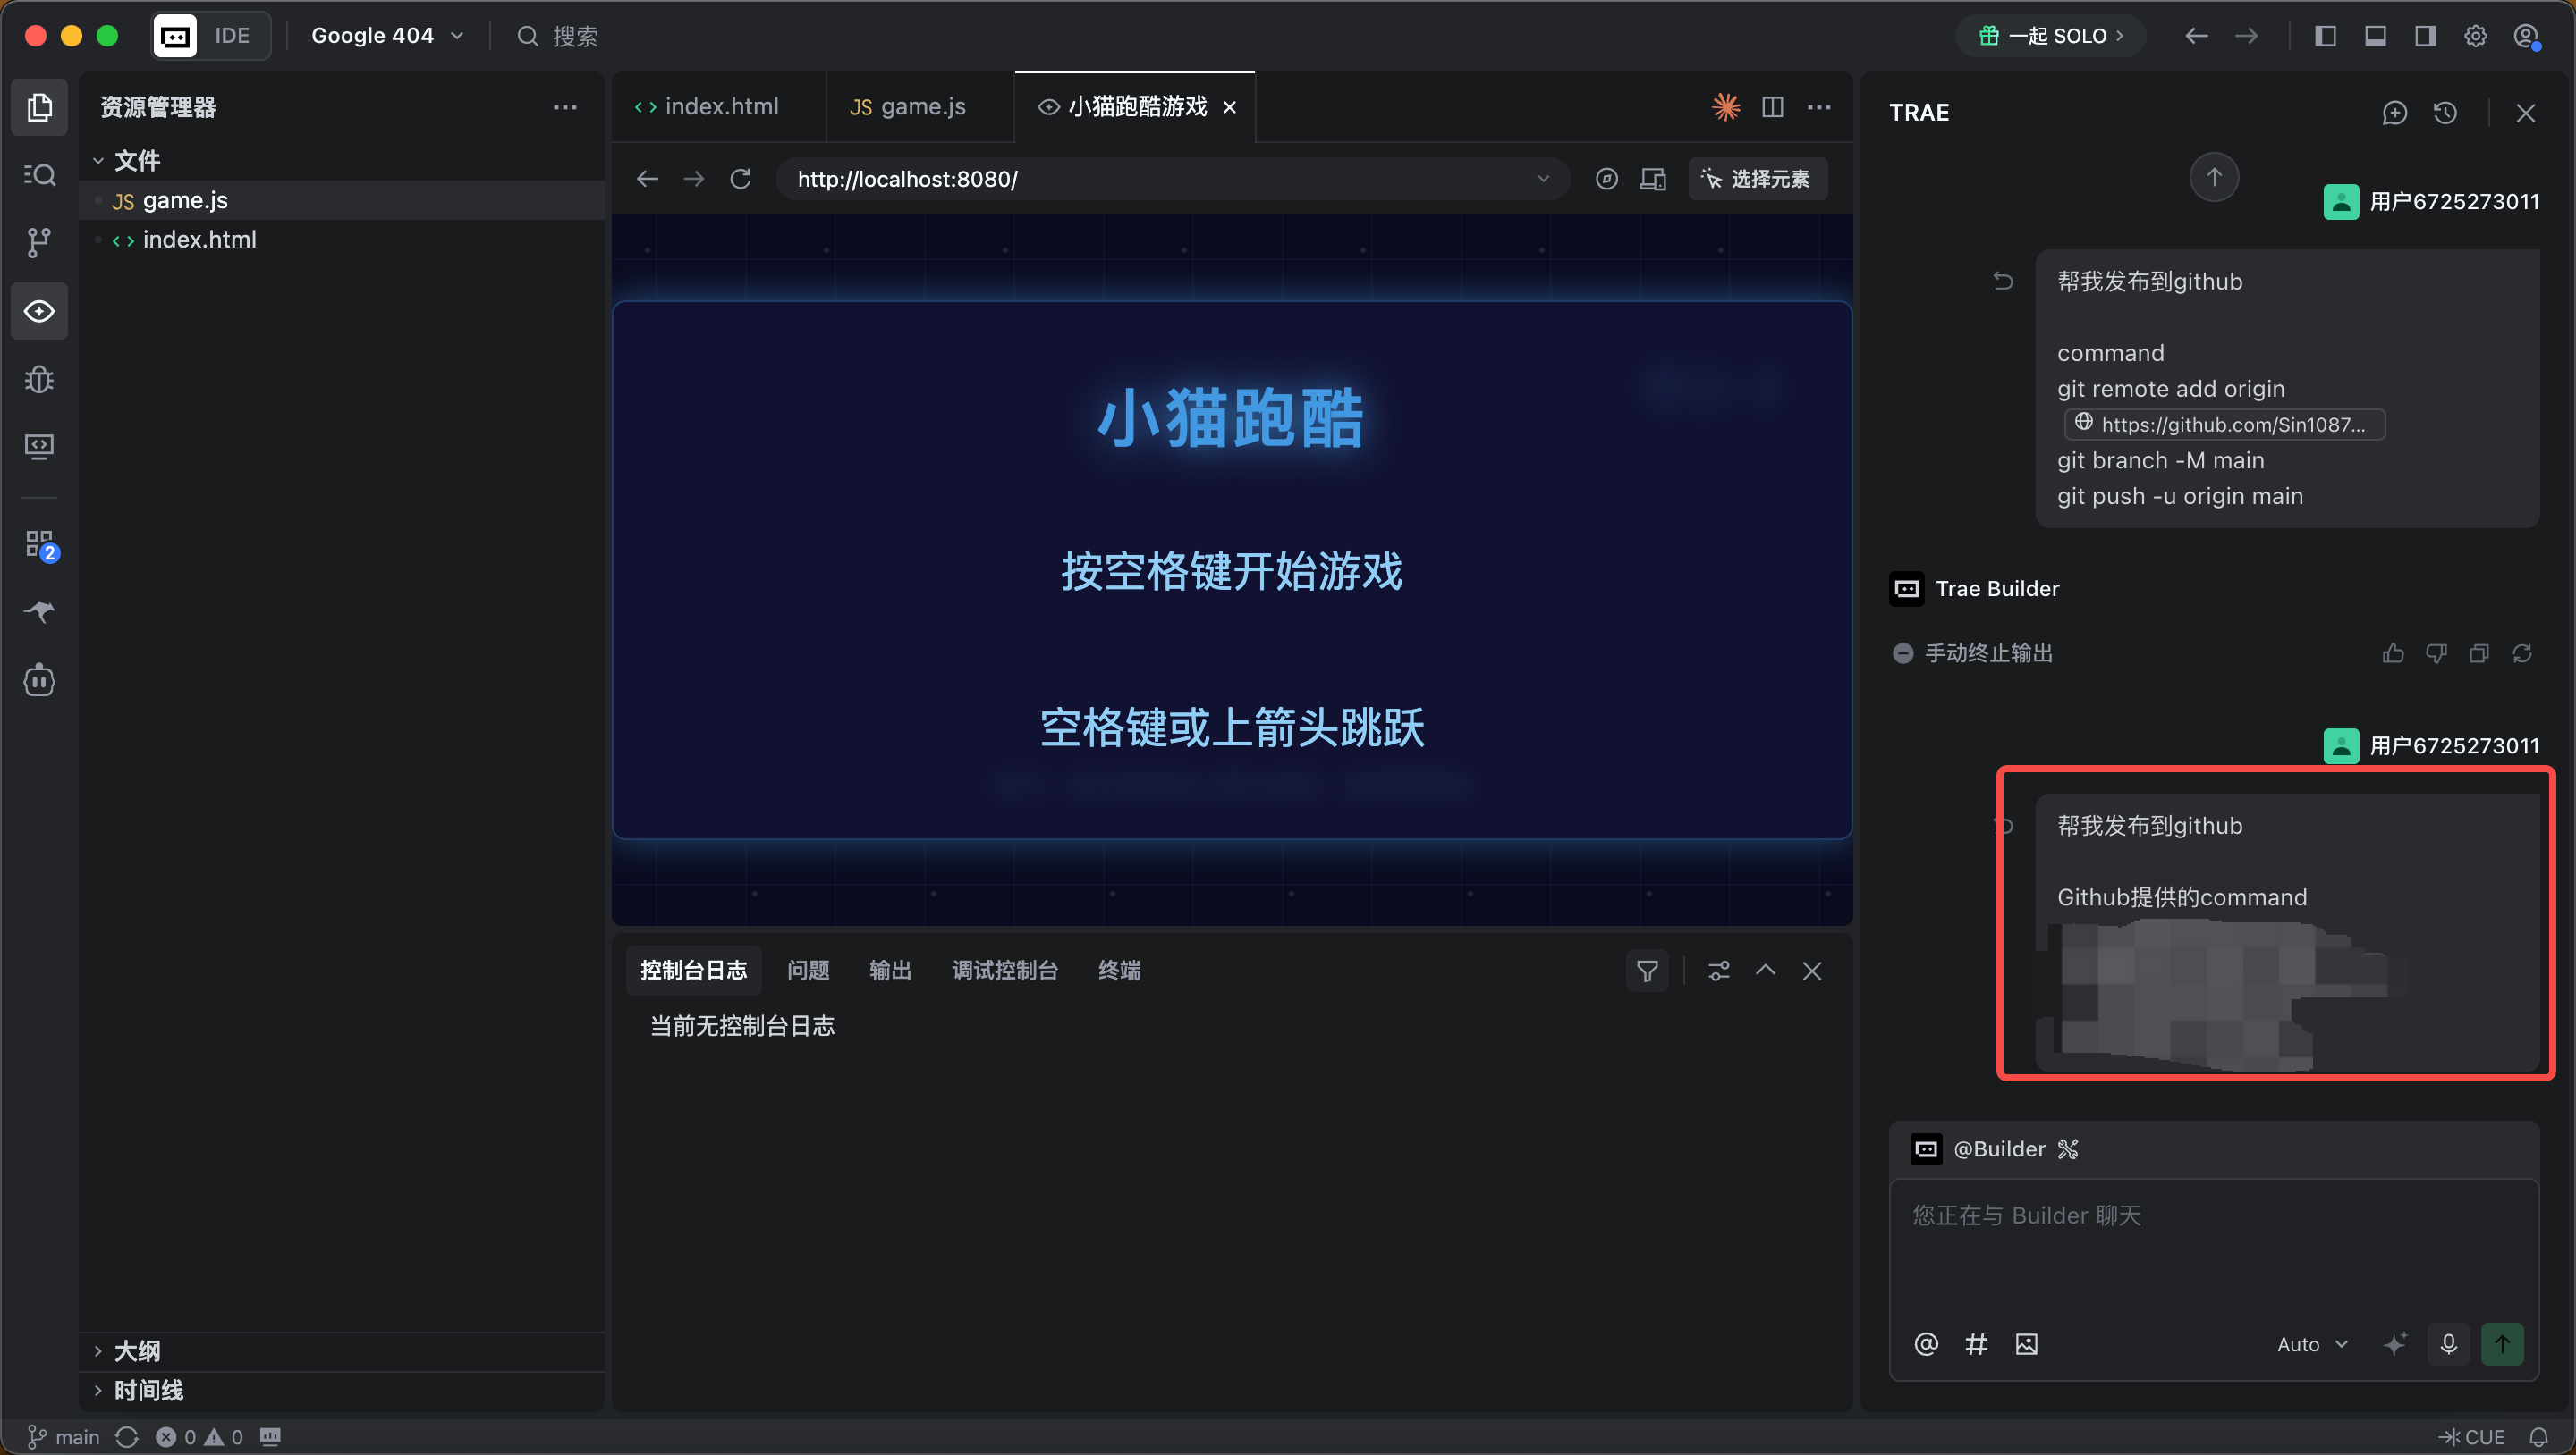Open the search panel in activity bar
Image resolution: width=2576 pixels, height=1455 pixels.
(39, 175)
